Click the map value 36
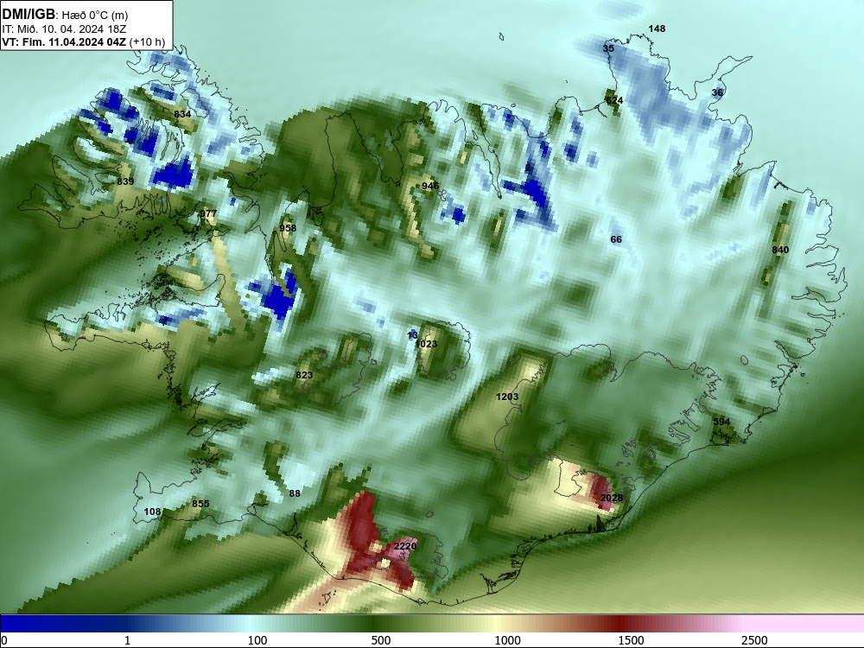Viewport: 864px width, 648px height. coord(717,92)
